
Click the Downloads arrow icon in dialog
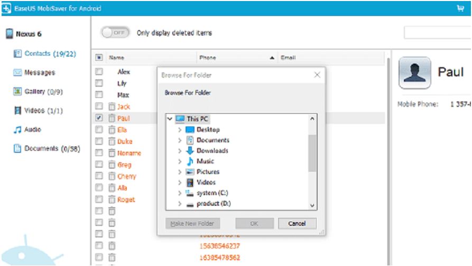click(190, 150)
